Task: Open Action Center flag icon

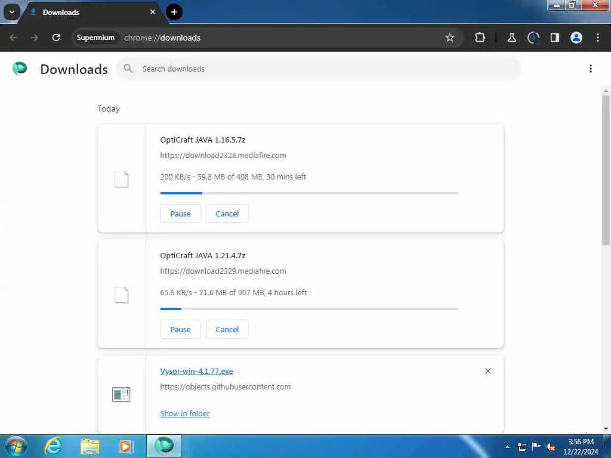Action: (x=536, y=446)
